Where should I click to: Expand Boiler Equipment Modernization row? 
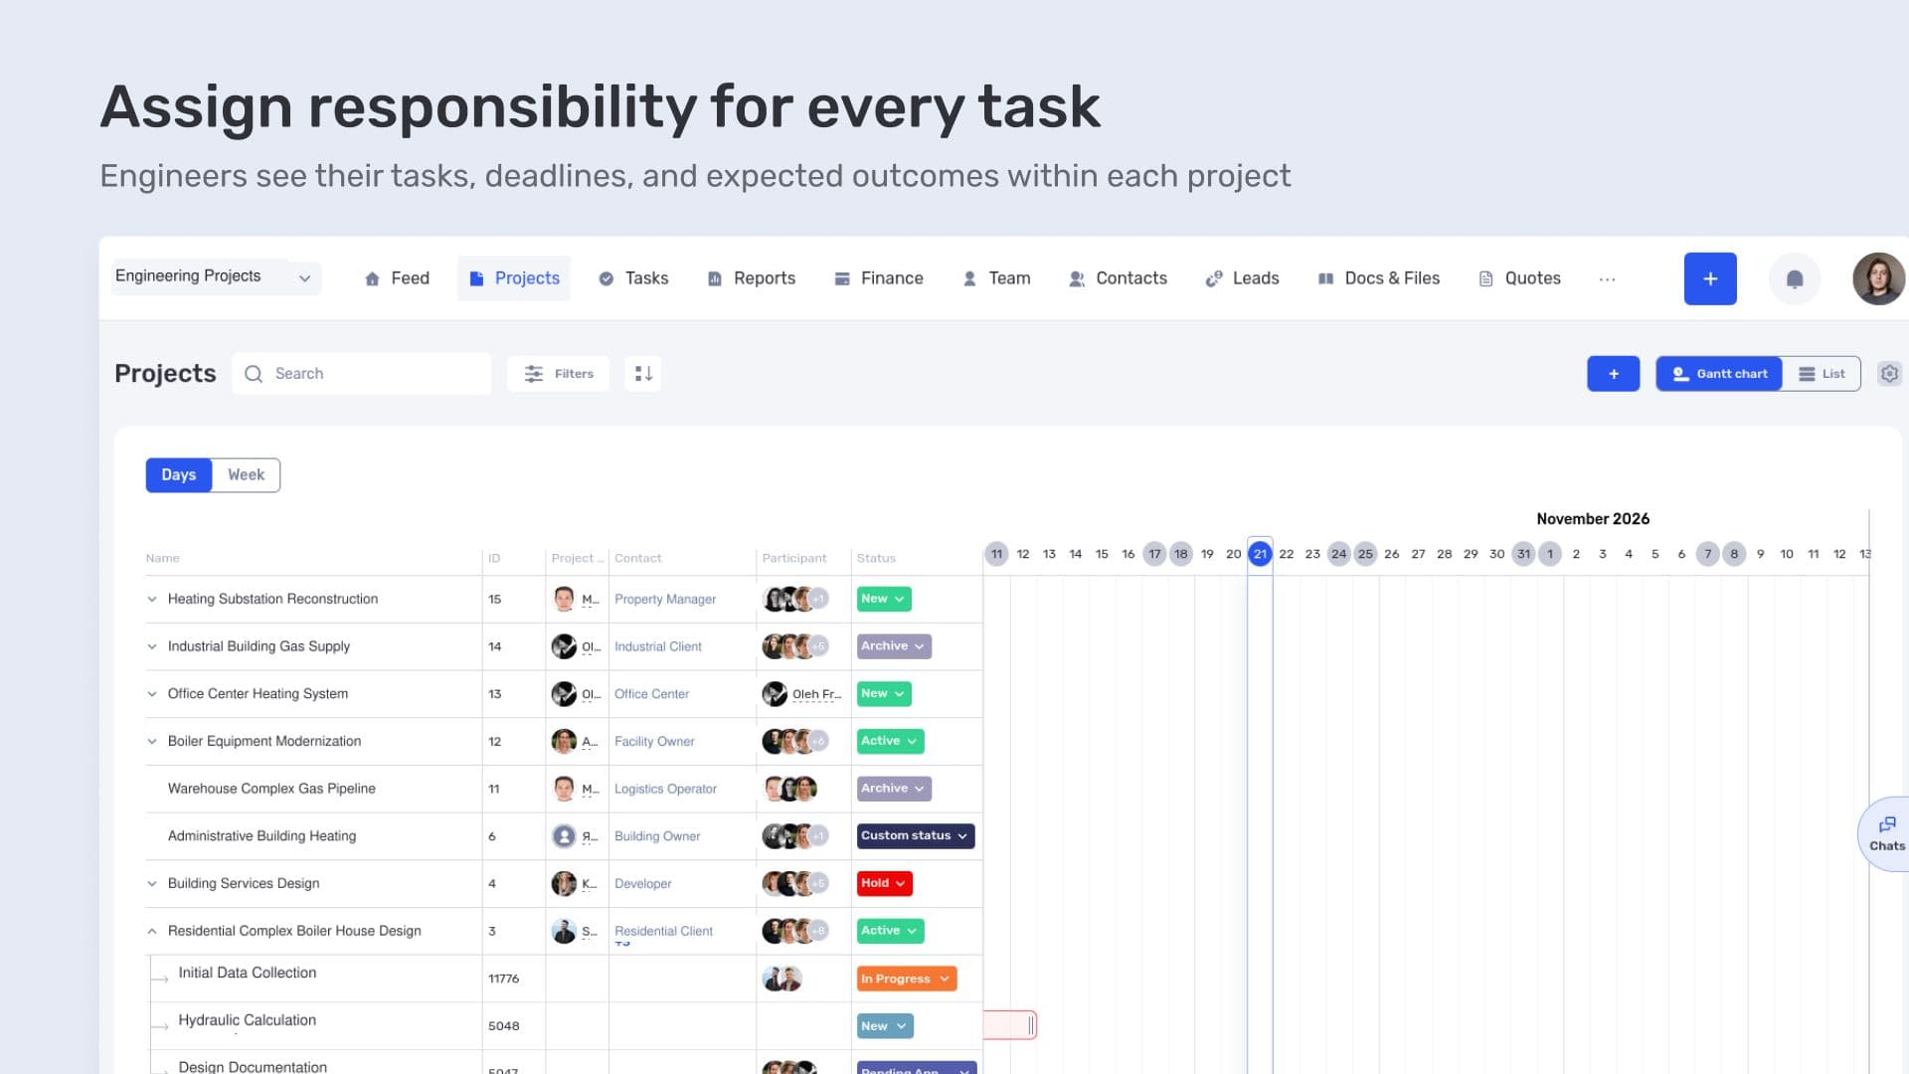152,741
